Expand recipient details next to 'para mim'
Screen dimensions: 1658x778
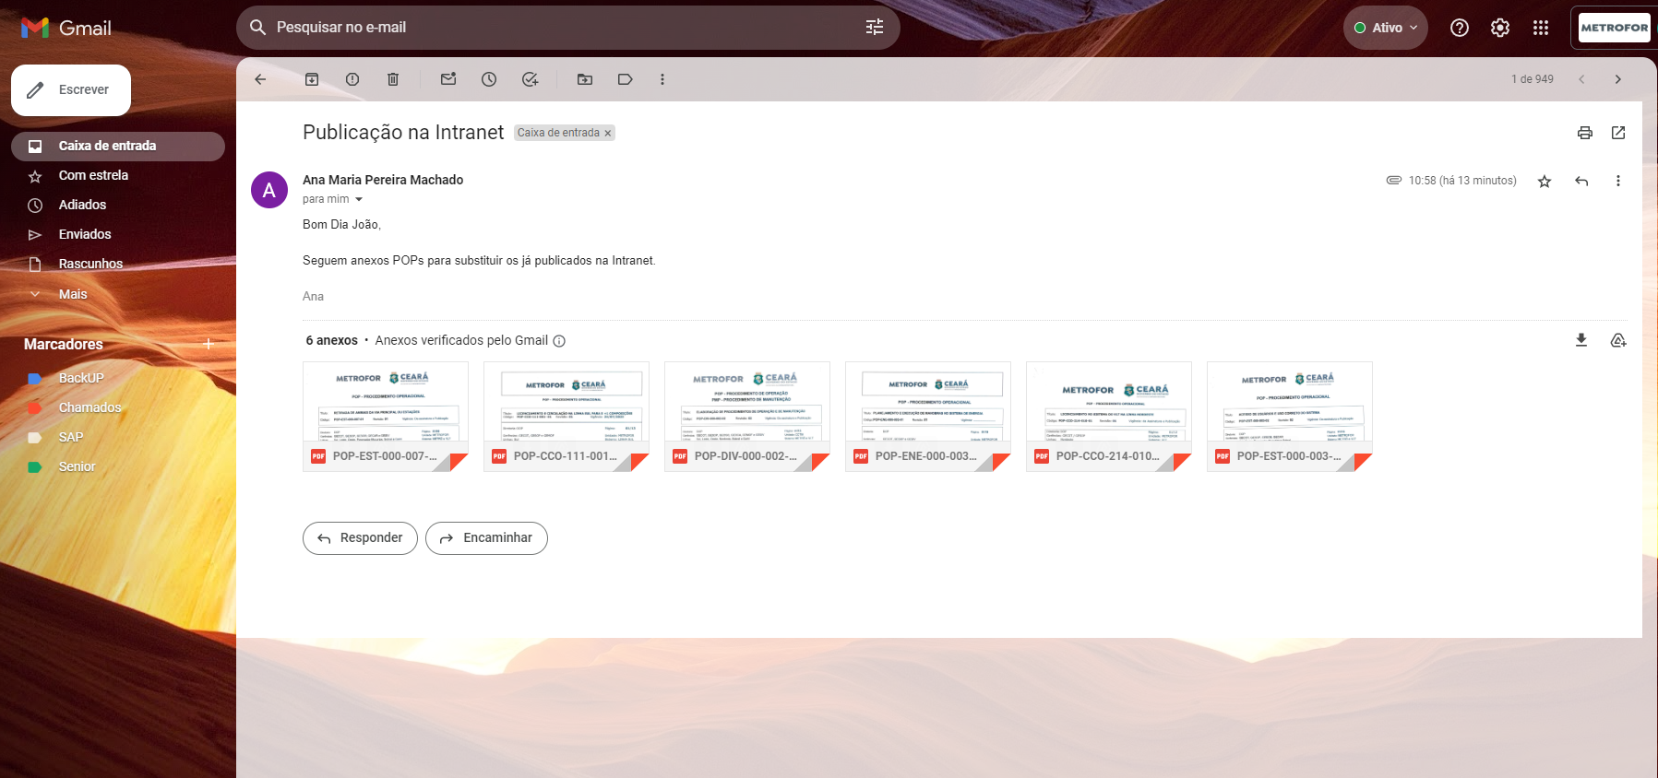click(359, 199)
